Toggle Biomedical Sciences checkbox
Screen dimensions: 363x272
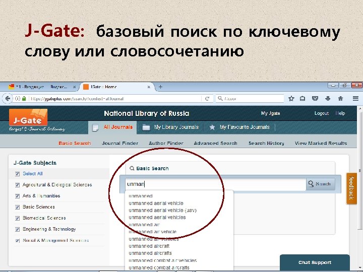tap(17, 218)
